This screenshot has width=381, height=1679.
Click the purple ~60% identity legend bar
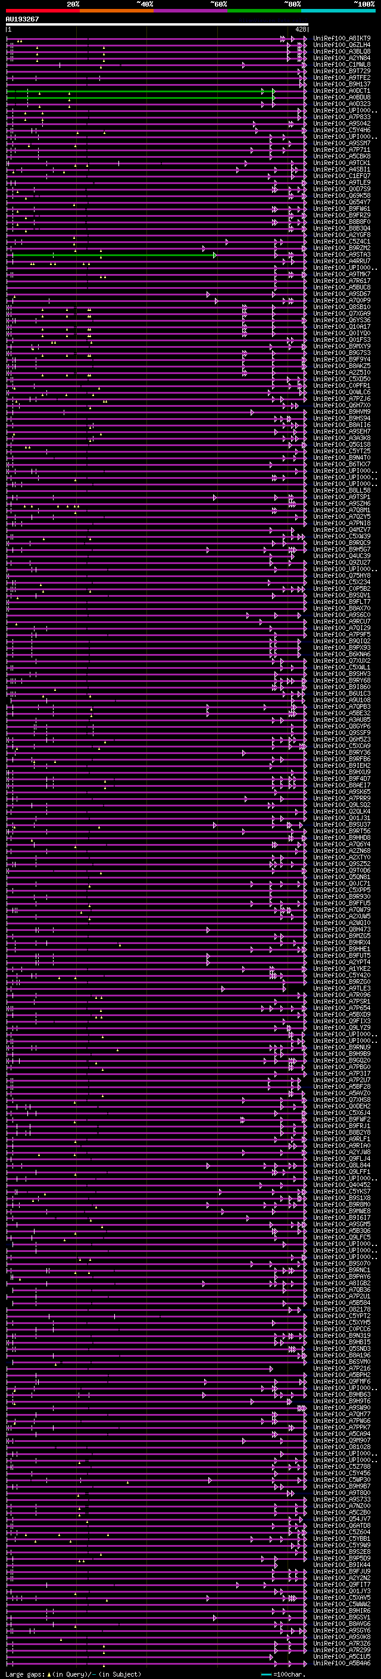[x=190, y=11]
